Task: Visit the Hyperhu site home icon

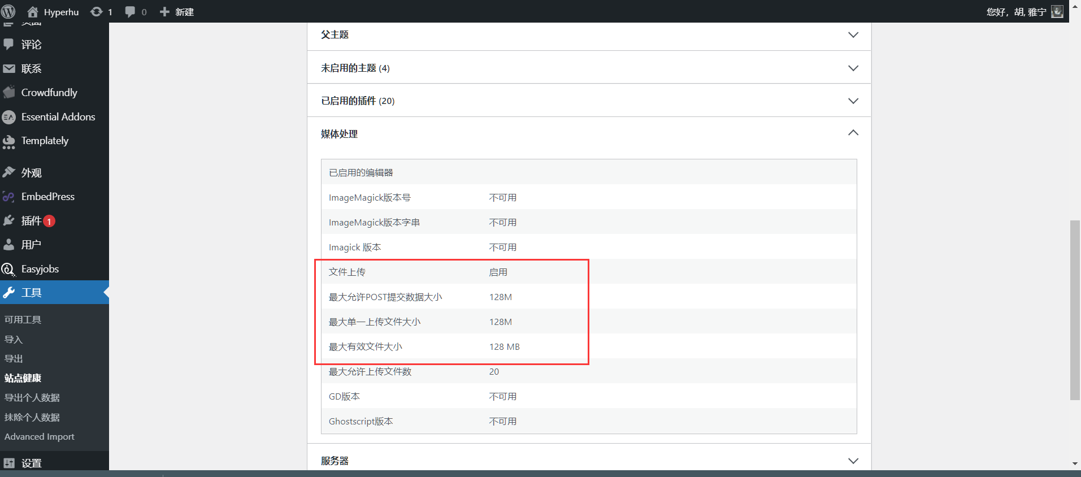Action: (x=33, y=12)
